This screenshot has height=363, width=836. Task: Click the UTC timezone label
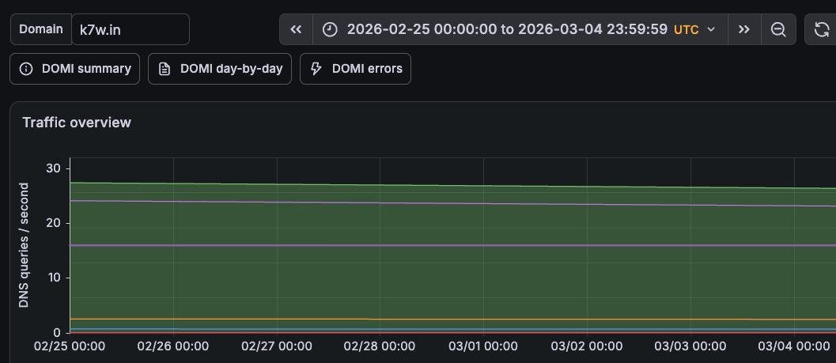687,29
